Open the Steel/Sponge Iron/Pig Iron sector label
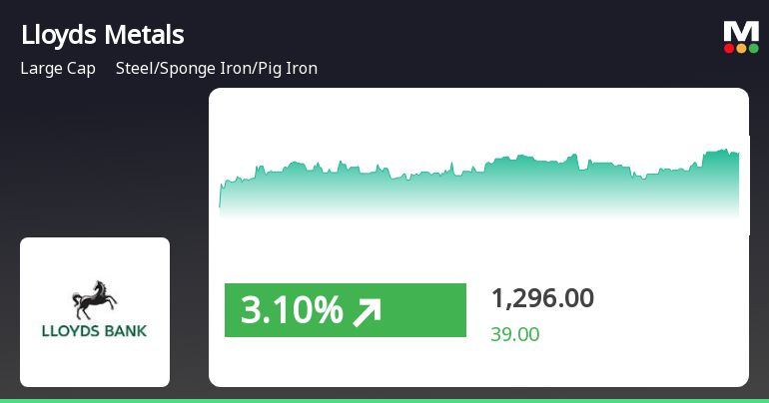The height and width of the screenshot is (403, 769). click(x=217, y=69)
